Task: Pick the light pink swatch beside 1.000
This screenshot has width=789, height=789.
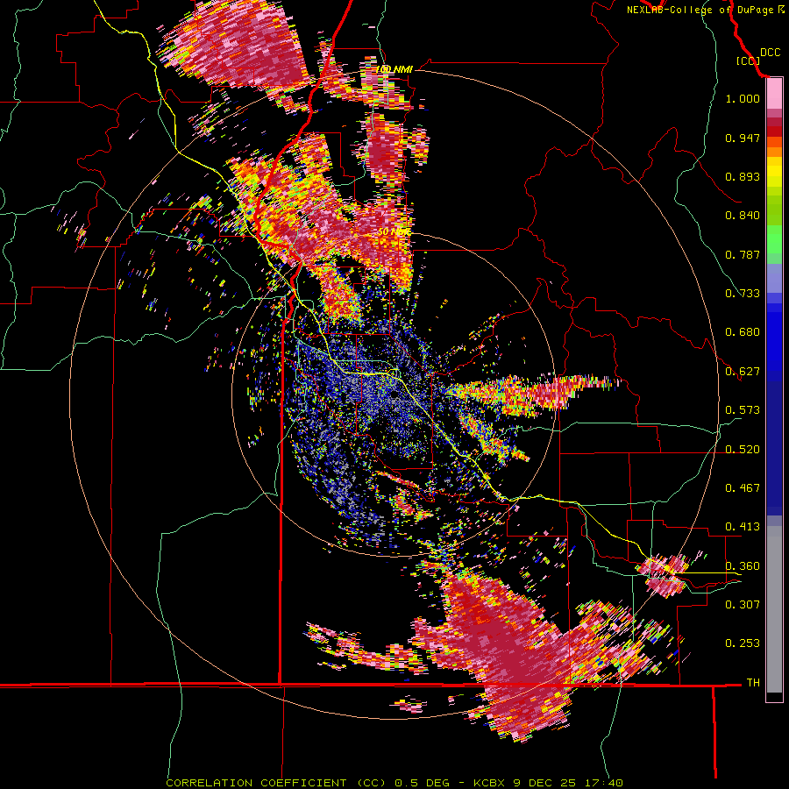Action: pyautogui.click(x=774, y=94)
